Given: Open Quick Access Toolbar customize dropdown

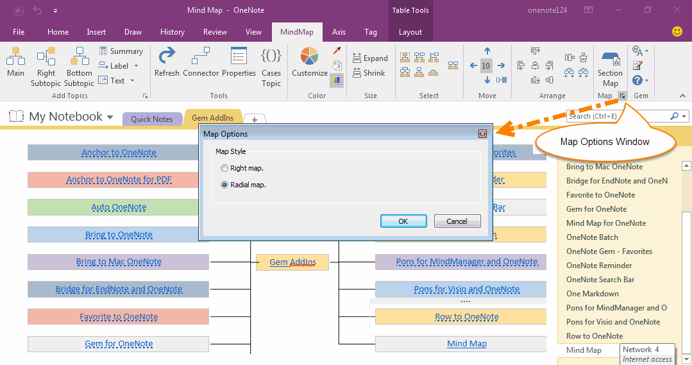Looking at the screenshot, I should [x=55, y=11].
